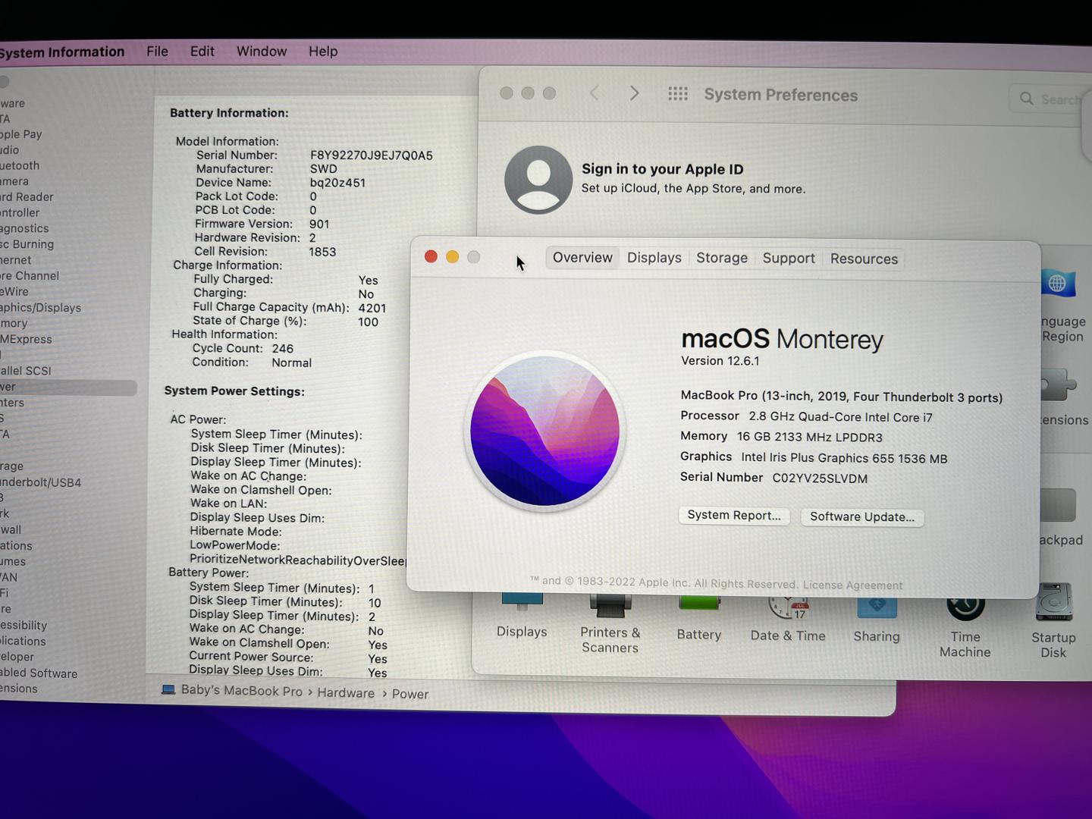Click the battery serial number F8Y92270J9EJ7Q0A5

tap(372, 155)
